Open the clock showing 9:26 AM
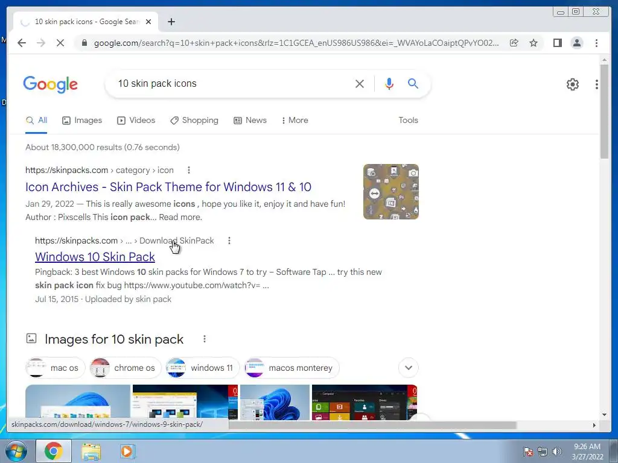The height and width of the screenshot is (463, 618). pos(587,451)
